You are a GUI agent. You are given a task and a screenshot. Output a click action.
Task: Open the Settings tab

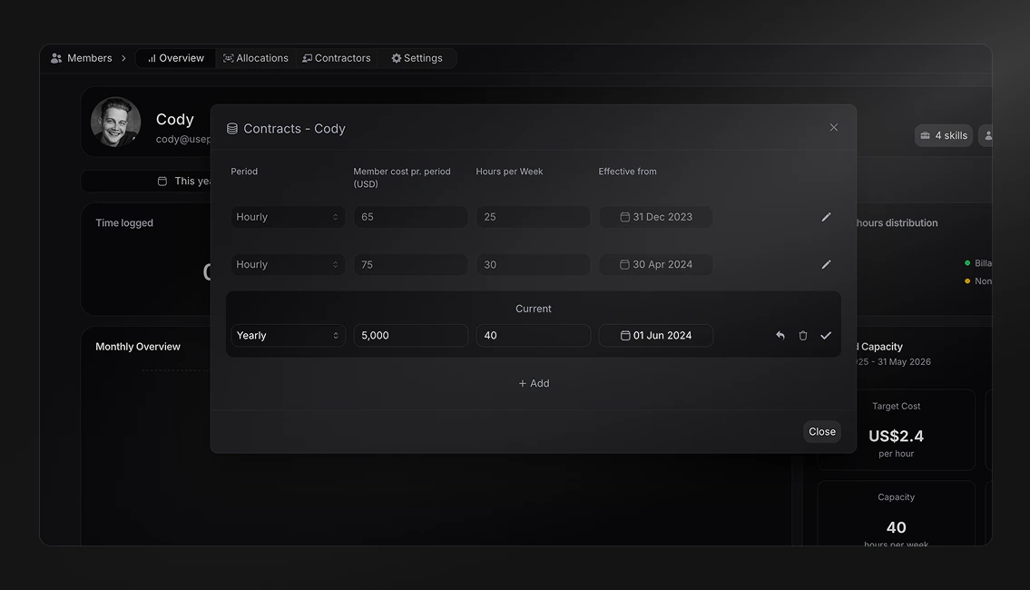coord(417,58)
